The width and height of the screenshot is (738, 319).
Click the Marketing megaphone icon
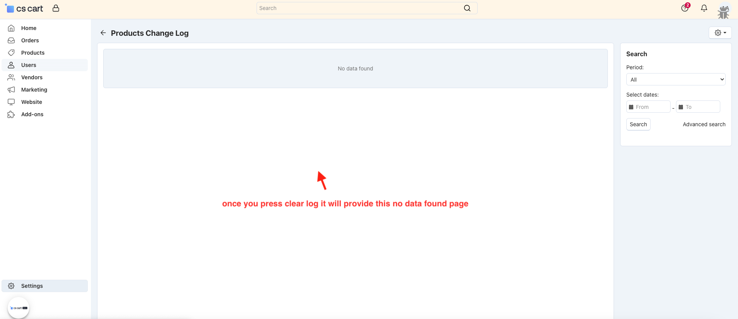pyautogui.click(x=11, y=90)
